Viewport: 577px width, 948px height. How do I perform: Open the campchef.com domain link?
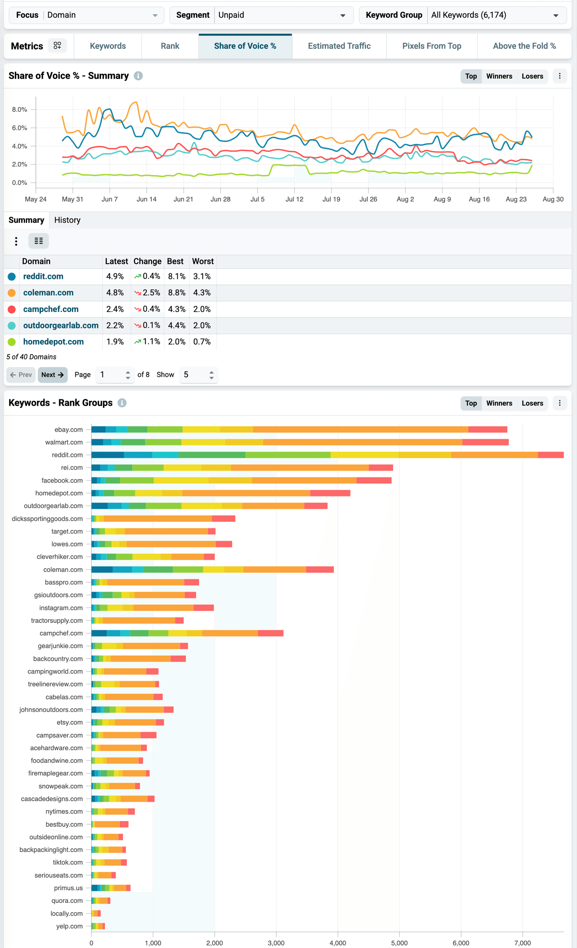[x=51, y=309]
